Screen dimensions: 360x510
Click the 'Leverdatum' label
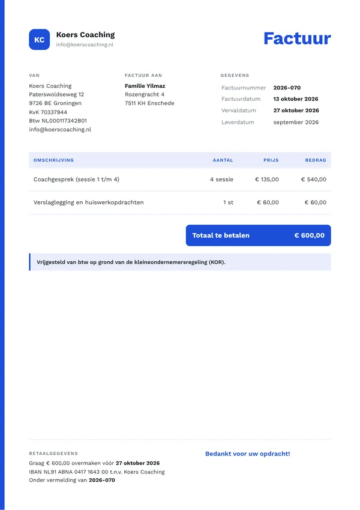point(238,123)
